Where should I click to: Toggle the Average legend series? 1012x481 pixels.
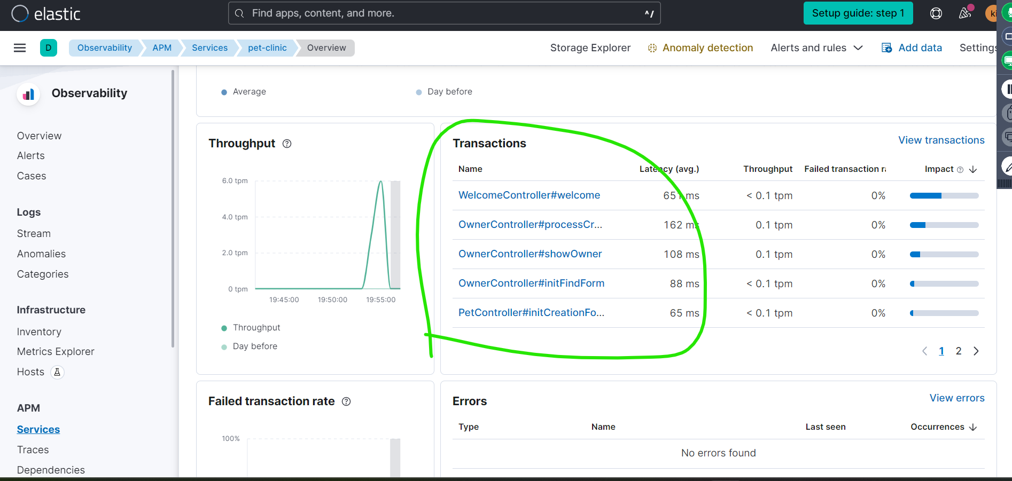pos(244,92)
